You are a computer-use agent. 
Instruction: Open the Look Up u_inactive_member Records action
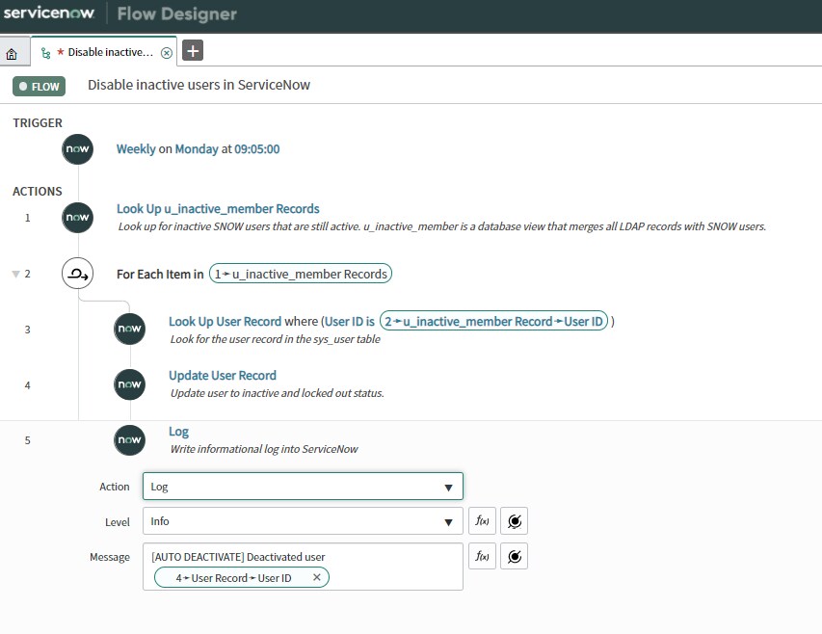coord(218,208)
